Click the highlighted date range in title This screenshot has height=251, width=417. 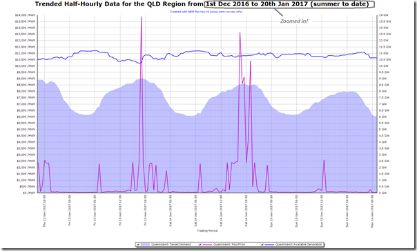point(289,4)
